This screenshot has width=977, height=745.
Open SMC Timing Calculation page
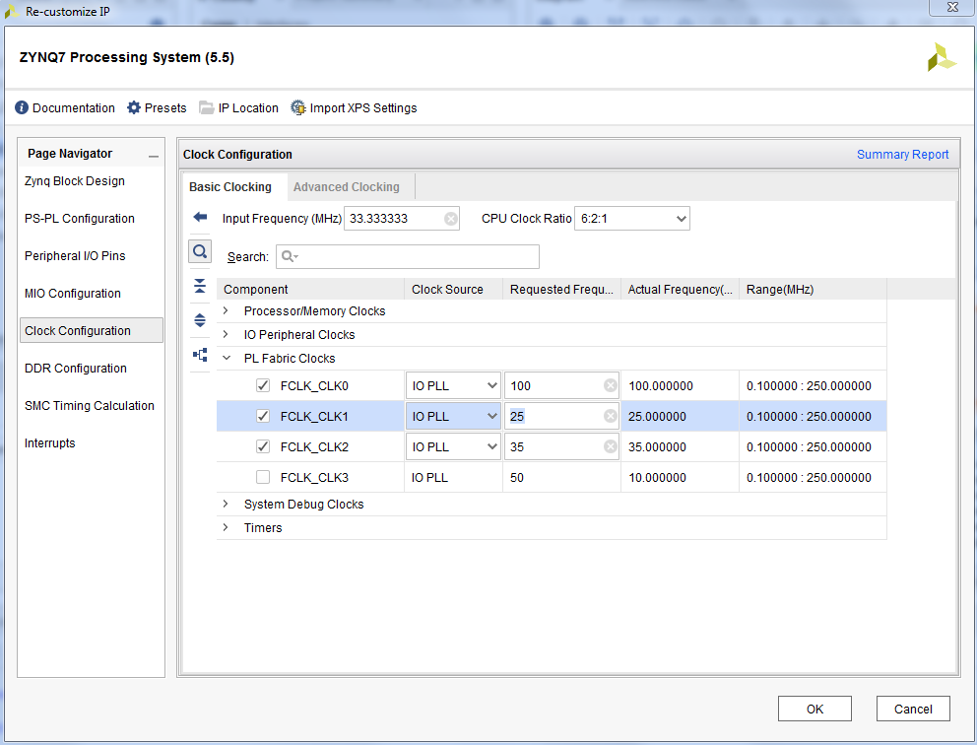pyautogui.click(x=89, y=405)
